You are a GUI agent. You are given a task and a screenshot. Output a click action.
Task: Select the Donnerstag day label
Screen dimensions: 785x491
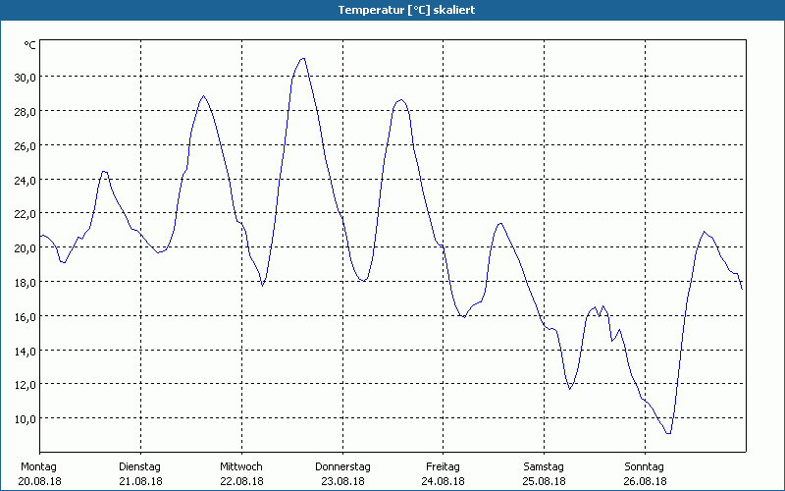pos(342,466)
